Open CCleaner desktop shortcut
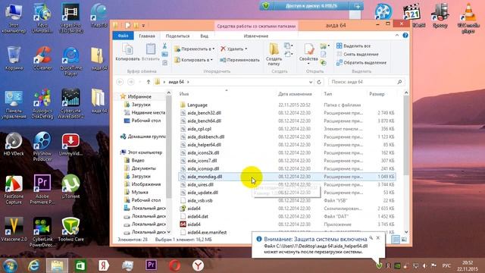485x273 pixels. 42,58
